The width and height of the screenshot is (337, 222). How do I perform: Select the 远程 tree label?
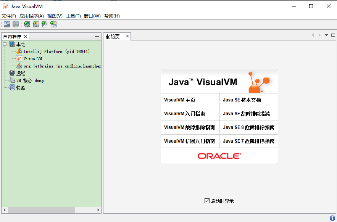pos(21,73)
